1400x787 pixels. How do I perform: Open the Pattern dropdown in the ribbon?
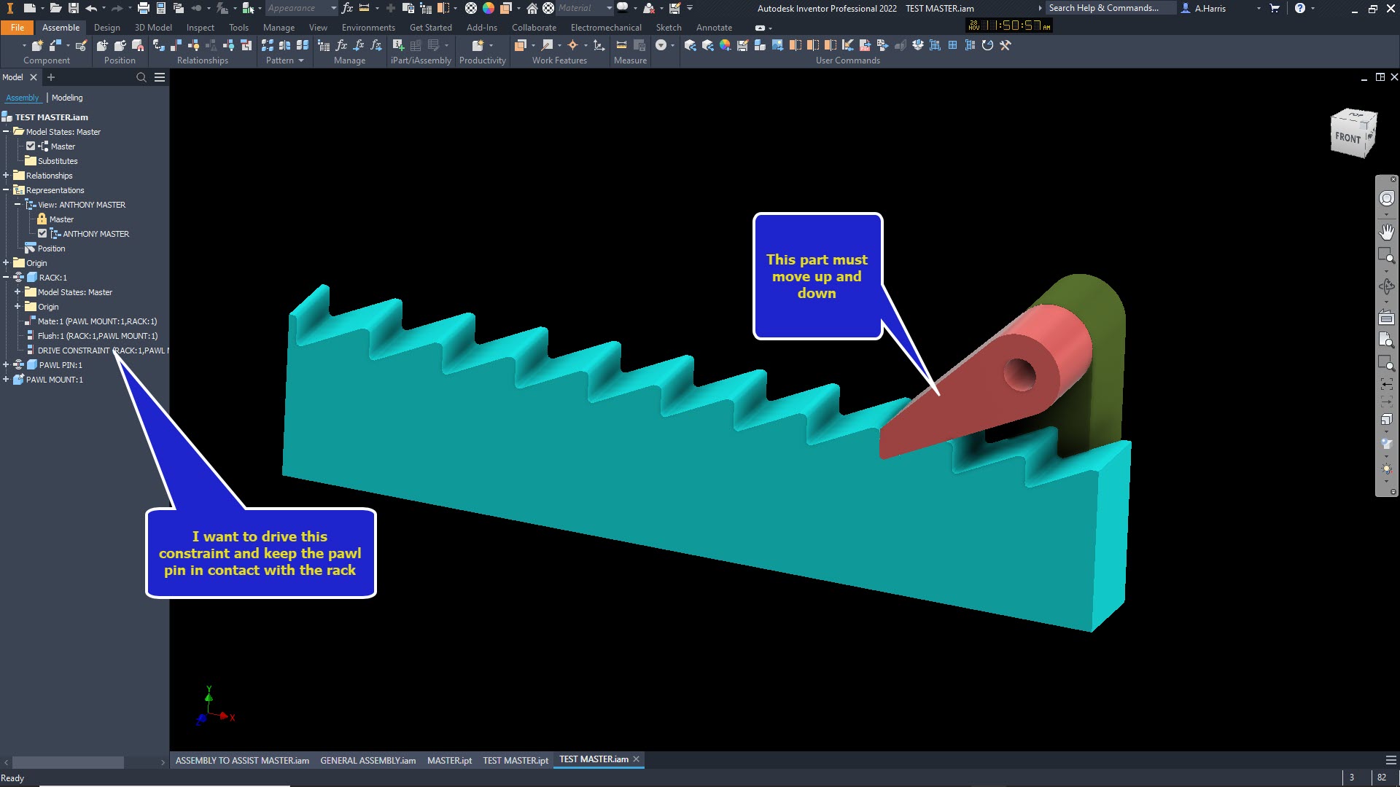click(300, 60)
